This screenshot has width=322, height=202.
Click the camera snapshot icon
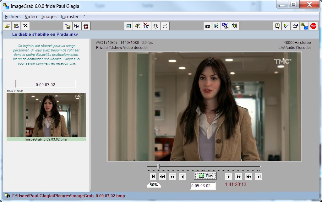(208, 26)
